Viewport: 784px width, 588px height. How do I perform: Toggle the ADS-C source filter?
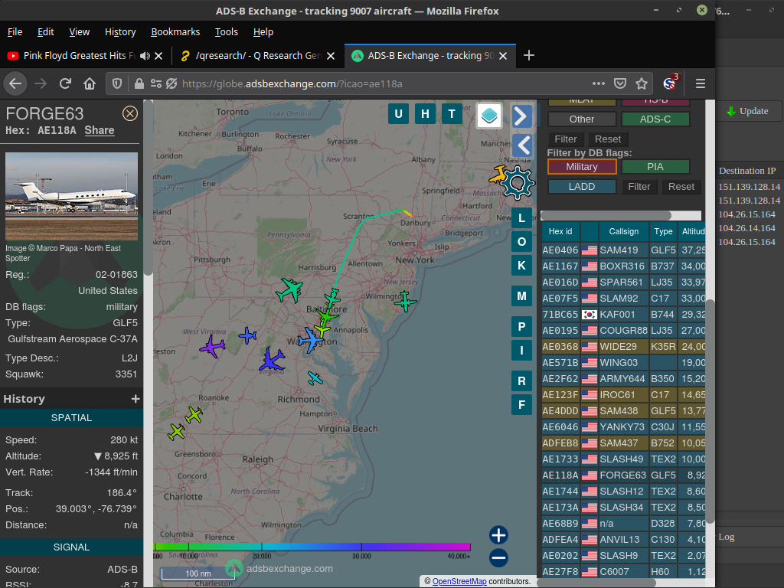[655, 119]
